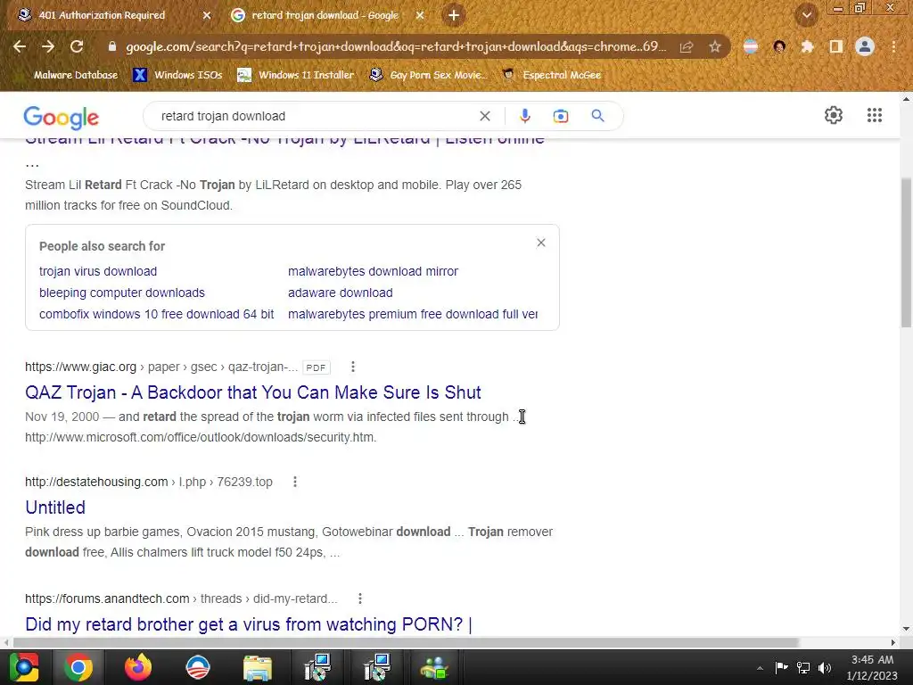This screenshot has width=913, height=685.
Task: Open options for destatehousing.com result
Action: 295,482
